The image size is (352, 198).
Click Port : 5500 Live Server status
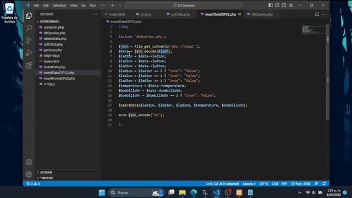coord(301,183)
